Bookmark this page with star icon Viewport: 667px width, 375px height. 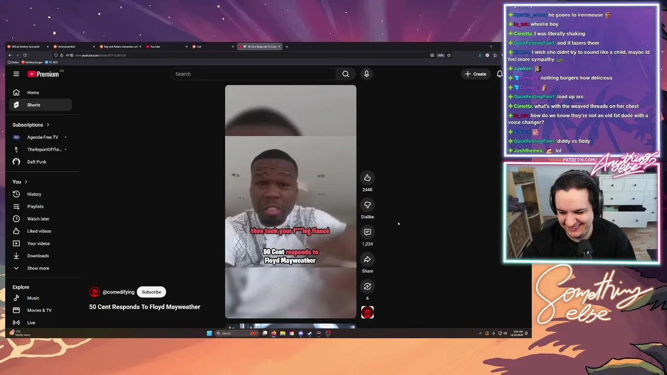(449, 55)
